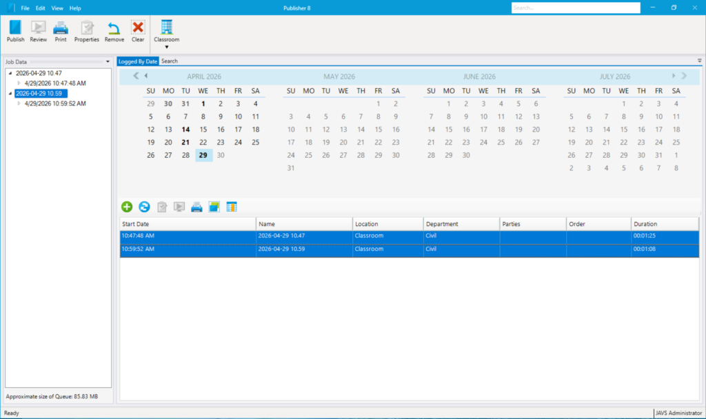Click the grayed clipboard properties icon above table
The image size is (706, 419).
pyautogui.click(x=161, y=207)
